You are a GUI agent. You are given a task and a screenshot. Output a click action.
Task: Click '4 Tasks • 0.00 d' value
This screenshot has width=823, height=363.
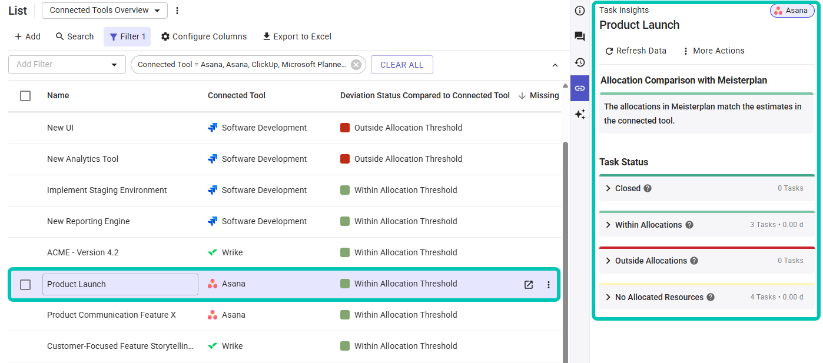point(776,297)
